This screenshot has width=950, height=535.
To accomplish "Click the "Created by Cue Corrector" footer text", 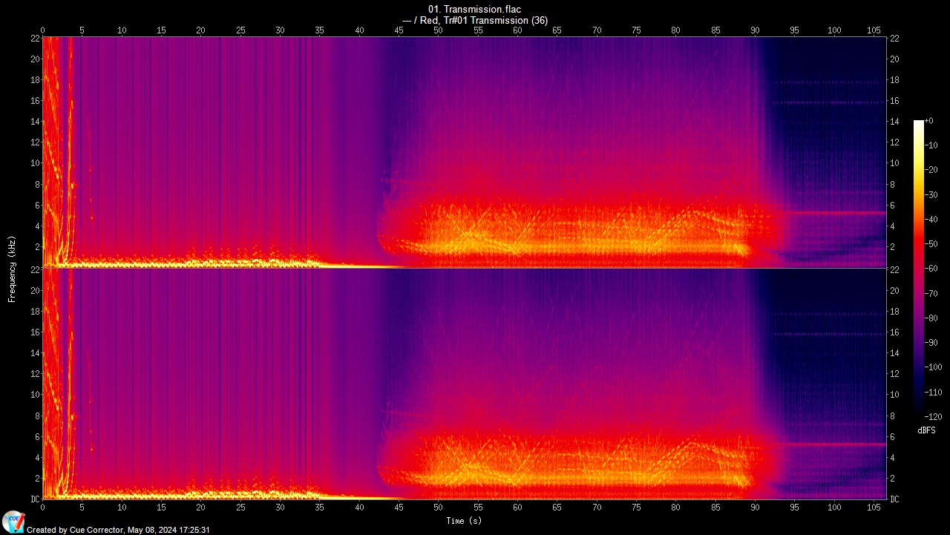I will [119, 530].
